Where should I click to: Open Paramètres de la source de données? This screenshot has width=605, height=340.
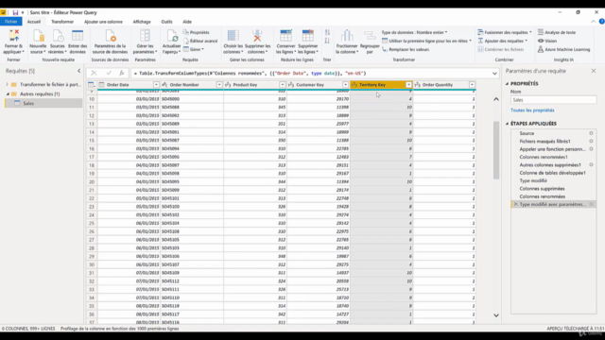coord(110,42)
